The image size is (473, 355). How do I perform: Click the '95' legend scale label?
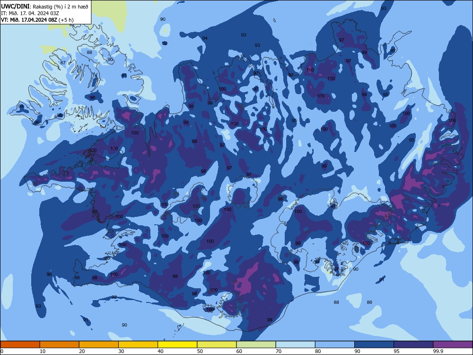[397, 351]
